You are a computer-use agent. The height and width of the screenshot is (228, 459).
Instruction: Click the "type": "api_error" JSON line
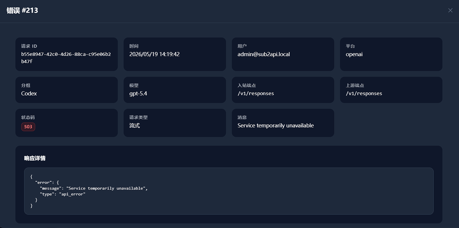click(x=63, y=194)
